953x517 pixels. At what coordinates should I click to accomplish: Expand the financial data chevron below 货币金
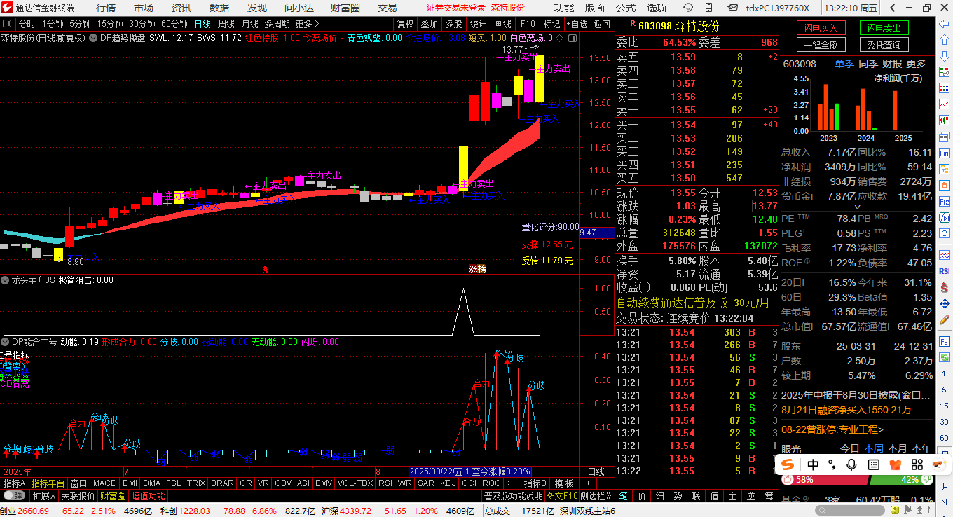coord(856,207)
